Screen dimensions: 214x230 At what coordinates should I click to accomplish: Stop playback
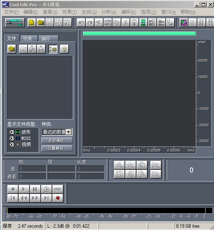tap(13, 189)
